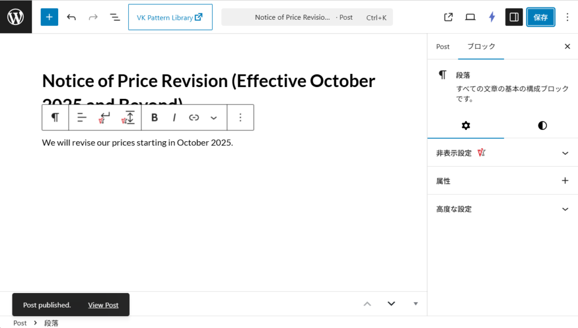Viewport: 578px width, 328px height.
Task: Toggle italic formatting
Action: [174, 117]
